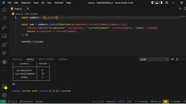The image size is (186, 104).
Task: Click 'console.log(sum)' code line
Action: click(x=32, y=42)
